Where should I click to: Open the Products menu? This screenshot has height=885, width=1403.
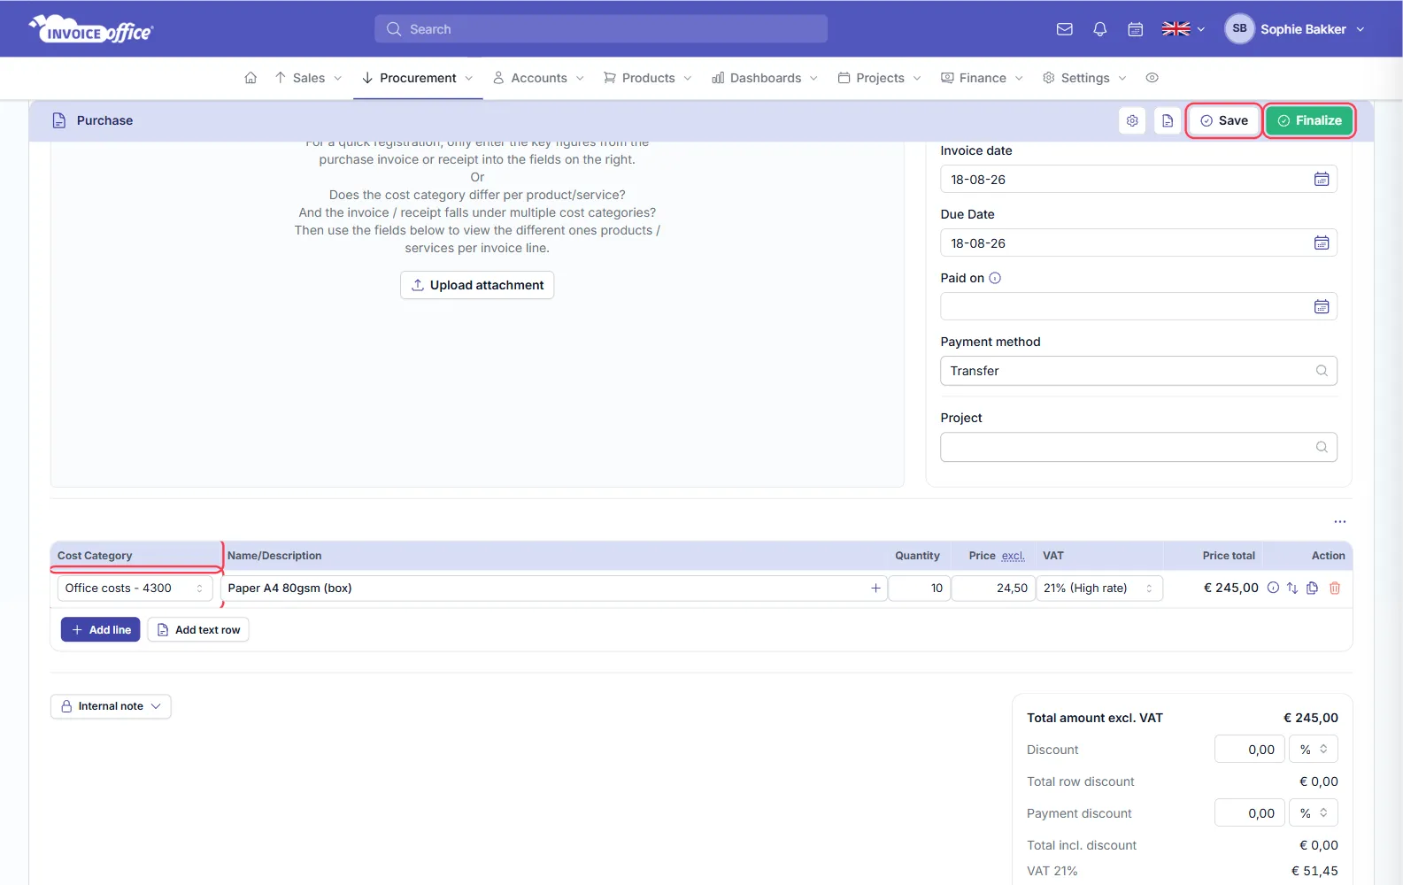[648, 78]
